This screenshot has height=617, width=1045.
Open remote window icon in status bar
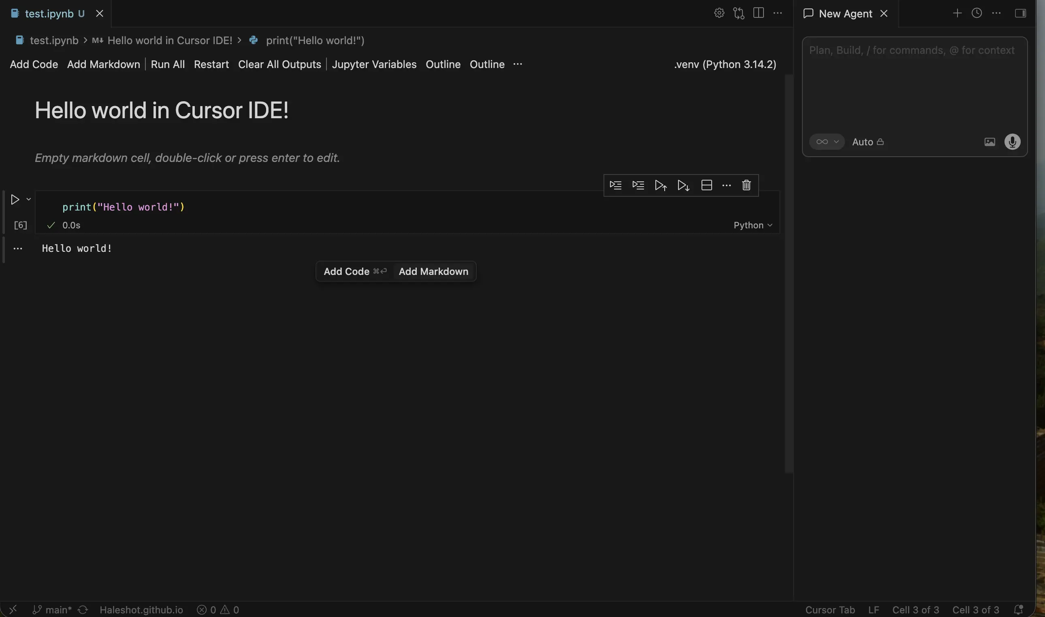13,610
